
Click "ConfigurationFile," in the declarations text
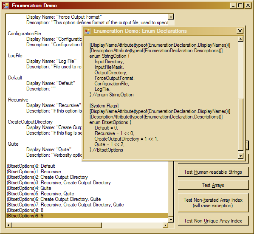coord(112,84)
